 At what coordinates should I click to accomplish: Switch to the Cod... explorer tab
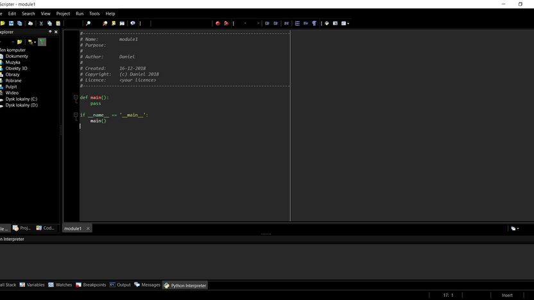pyautogui.click(x=46, y=228)
